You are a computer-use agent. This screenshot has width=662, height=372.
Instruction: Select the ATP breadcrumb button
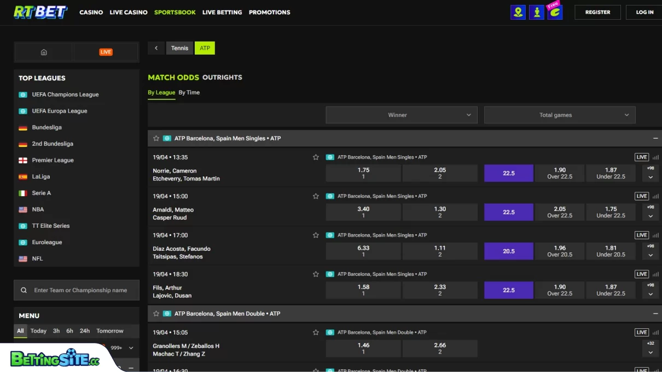[205, 48]
